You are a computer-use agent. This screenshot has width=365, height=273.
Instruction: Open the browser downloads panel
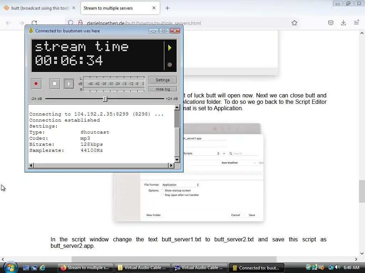(x=343, y=23)
